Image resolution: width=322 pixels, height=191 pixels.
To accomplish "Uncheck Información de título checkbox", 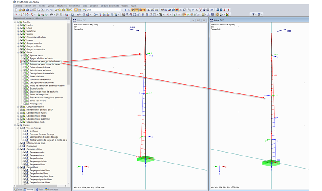I will pyautogui.click(x=22, y=143).
